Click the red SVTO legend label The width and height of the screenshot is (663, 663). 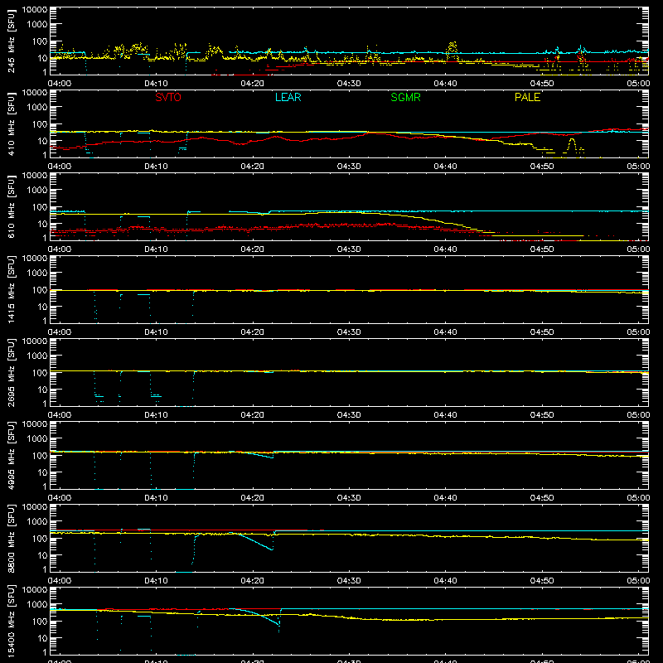click(168, 97)
